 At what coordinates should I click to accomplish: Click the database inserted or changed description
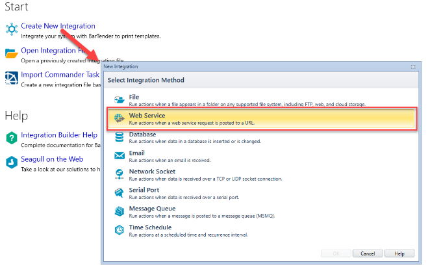tap(195, 141)
